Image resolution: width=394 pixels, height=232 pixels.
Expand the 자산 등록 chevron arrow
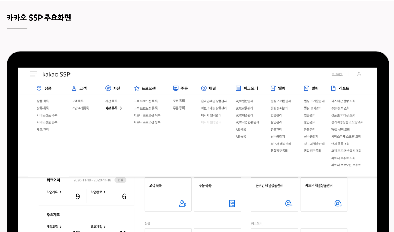coord(121,108)
